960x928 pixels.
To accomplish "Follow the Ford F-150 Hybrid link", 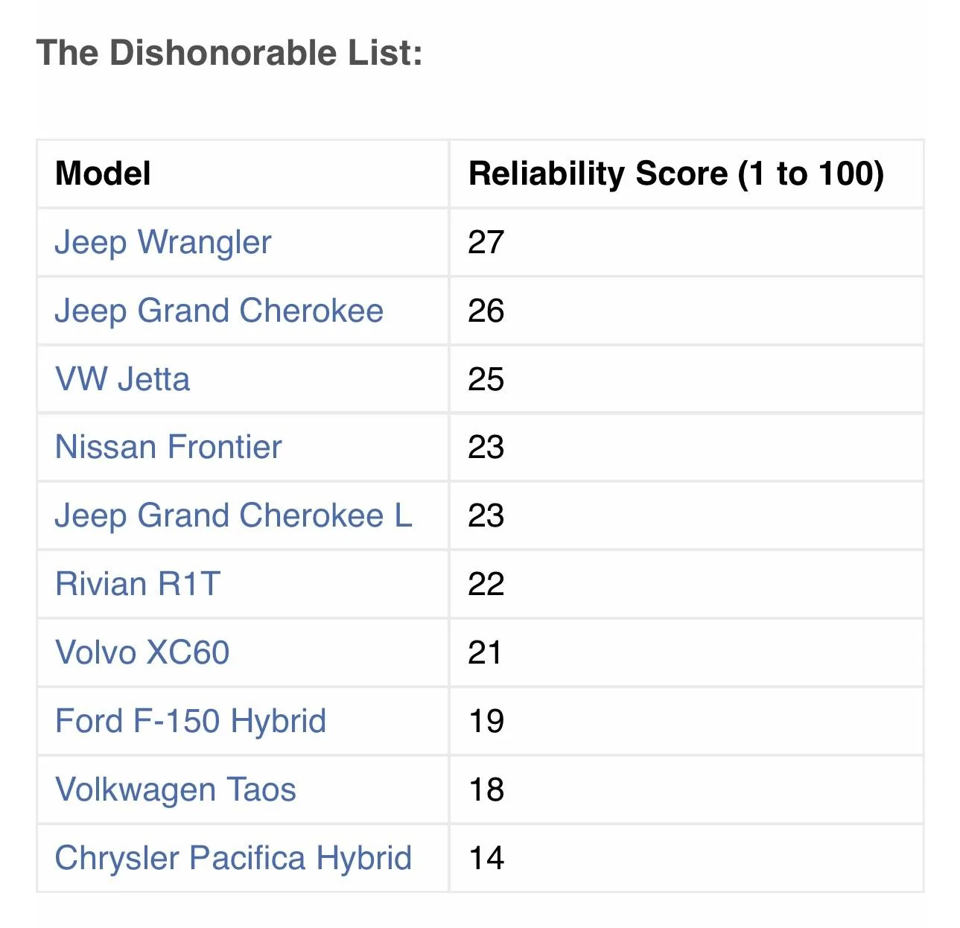I will (x=191, y=722).
